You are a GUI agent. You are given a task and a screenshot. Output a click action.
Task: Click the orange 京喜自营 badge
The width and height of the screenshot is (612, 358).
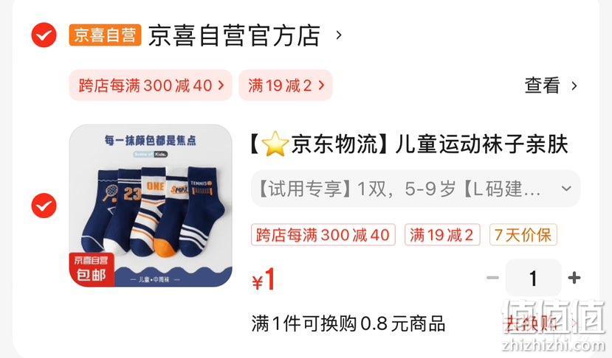105,35
